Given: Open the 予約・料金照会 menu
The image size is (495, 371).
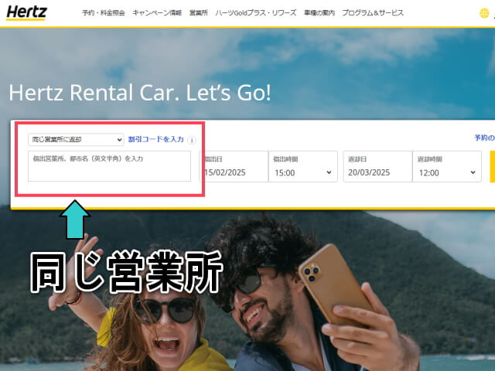Looking at the screenshot, I should [104, 13].
